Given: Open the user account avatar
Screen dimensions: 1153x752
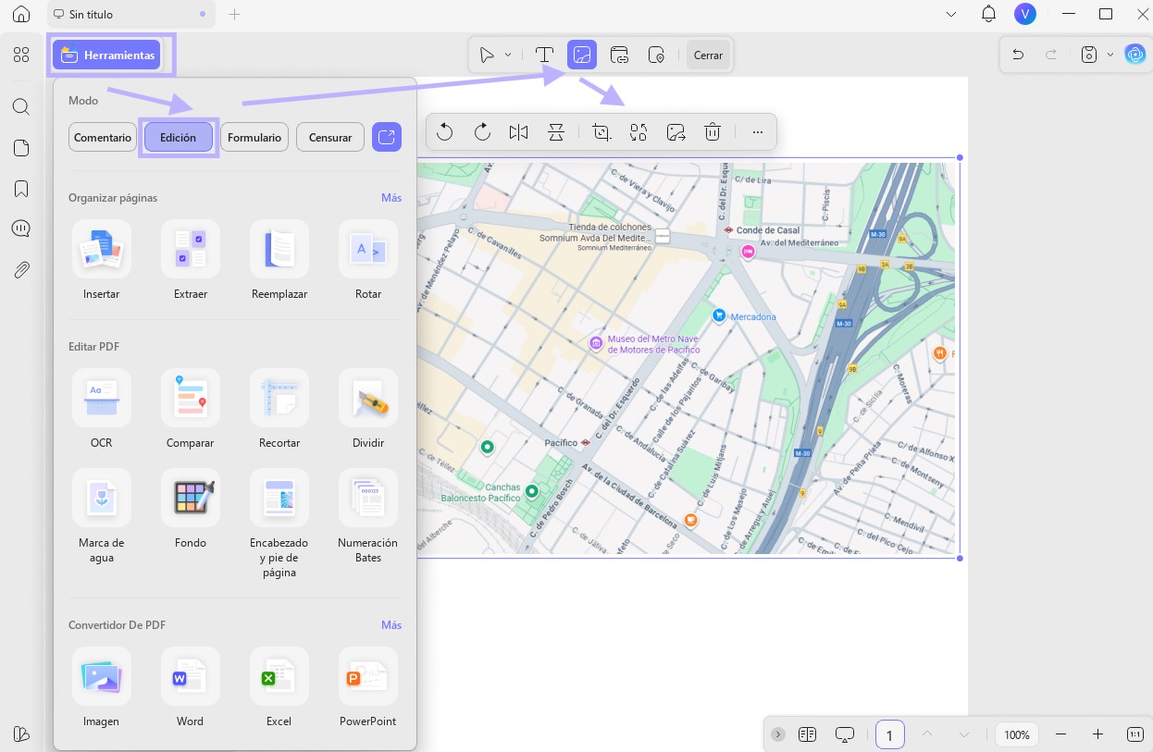Looking at the screenshot, I should [x=1024, y=14].
